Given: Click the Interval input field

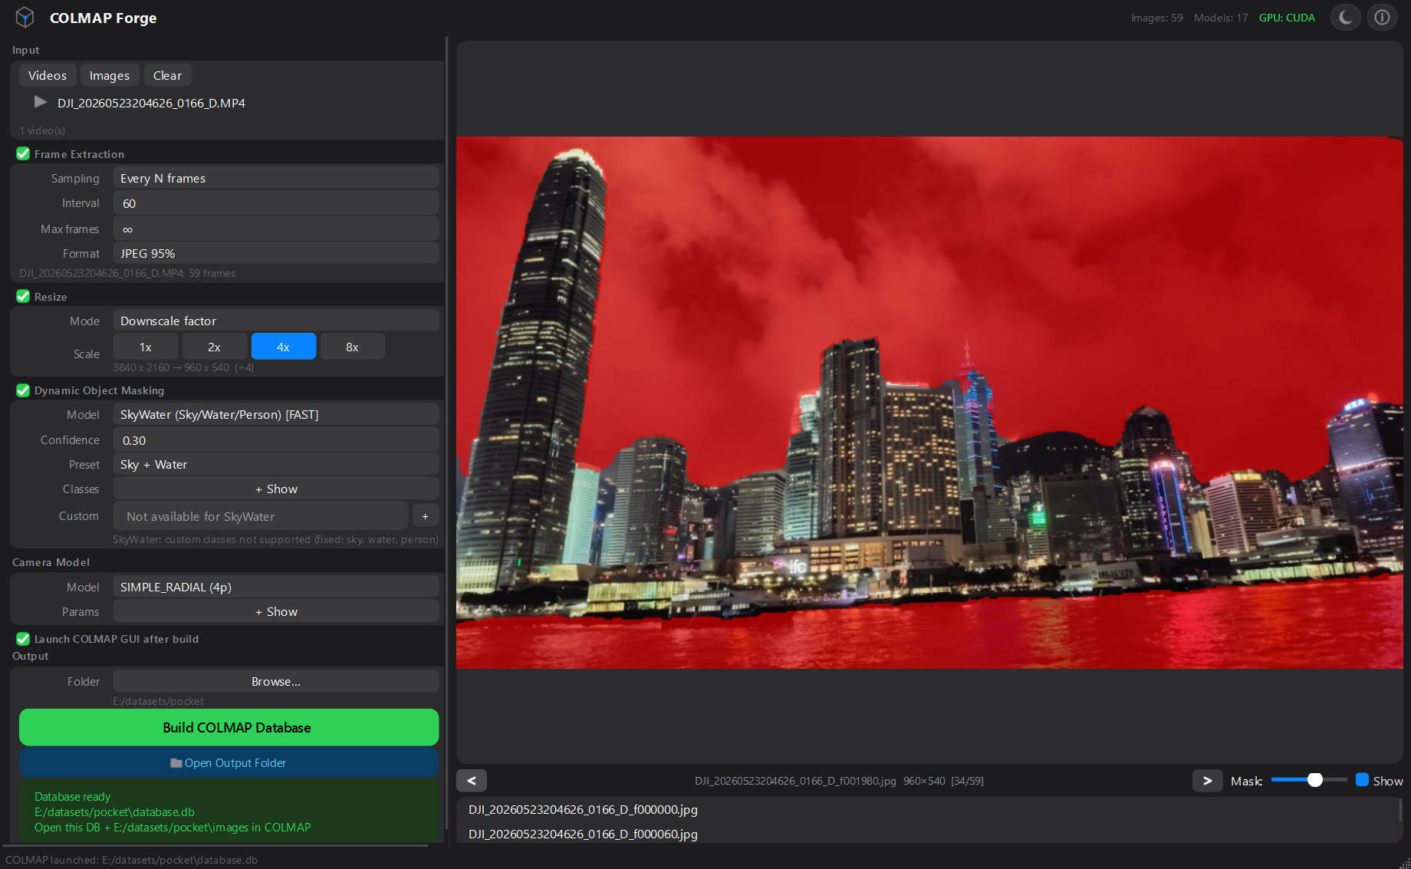Looking at the screenshot, I should (276, 203).
